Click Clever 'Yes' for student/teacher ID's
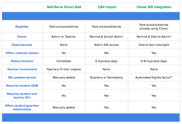 [x=154, y=96]
